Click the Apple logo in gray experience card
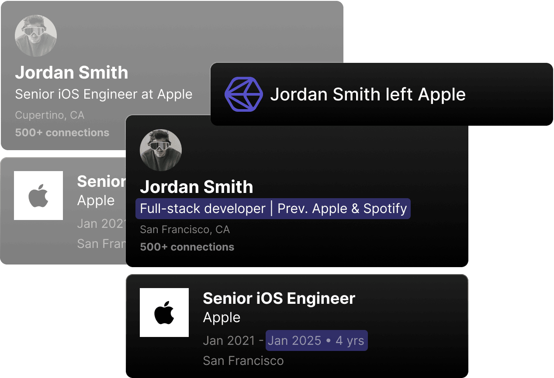The width and height of the screenshot is (554, 378). point(38,196)
